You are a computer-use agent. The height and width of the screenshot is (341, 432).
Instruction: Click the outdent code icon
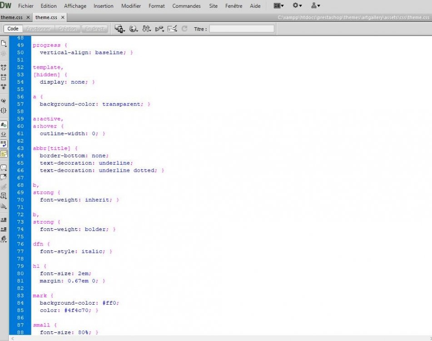[4, 229]
